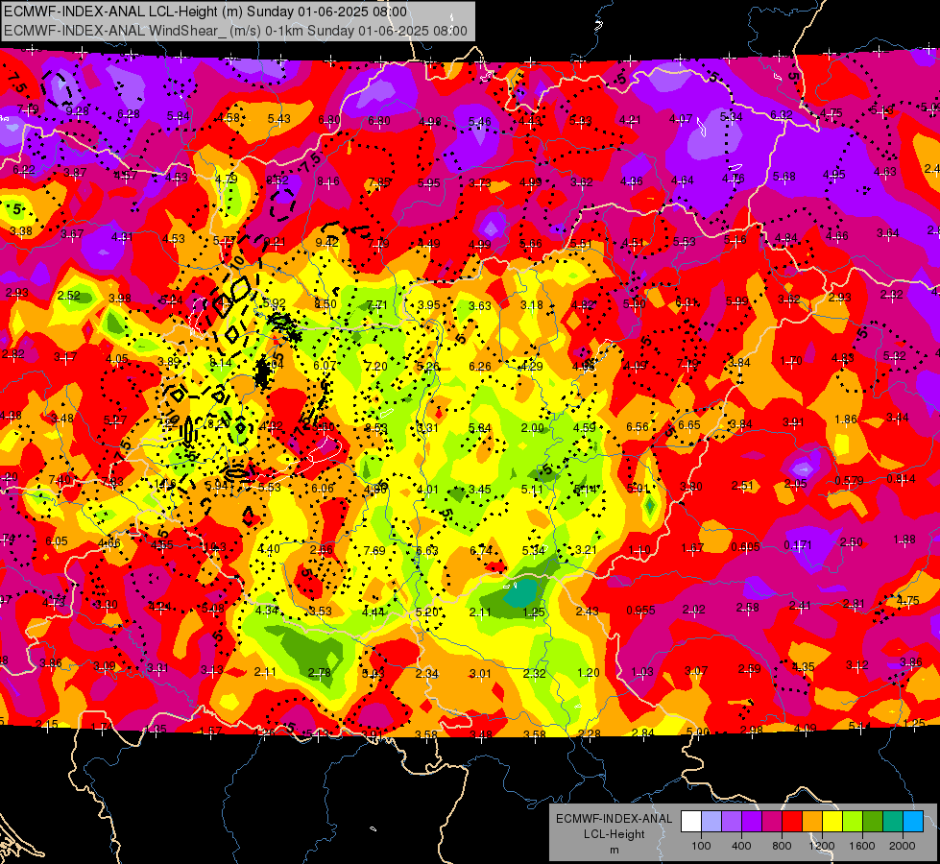Click the shear value 0.579
The height and width of the screenshot is (864, 940).
pos(849,480)
